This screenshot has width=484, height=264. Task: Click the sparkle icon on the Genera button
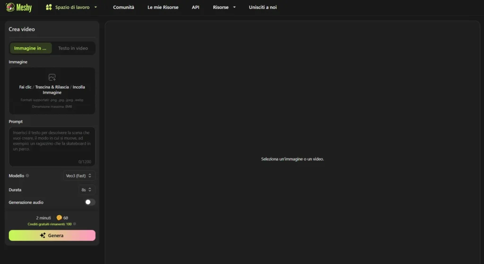43,236
